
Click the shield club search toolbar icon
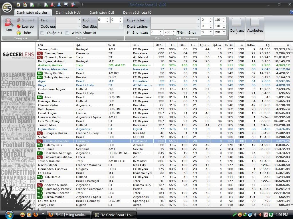[x=66, y=5]
